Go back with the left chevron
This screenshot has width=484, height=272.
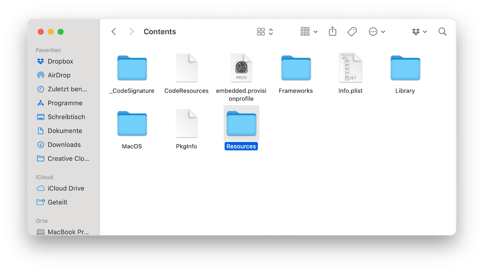pyautogui.click(x=114, y=31)
